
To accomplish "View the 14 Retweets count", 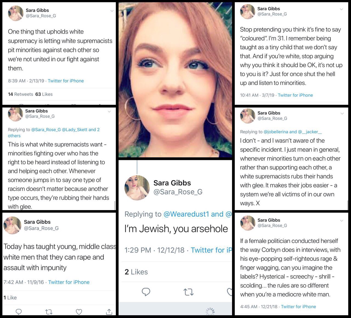I will coord(21,94).
